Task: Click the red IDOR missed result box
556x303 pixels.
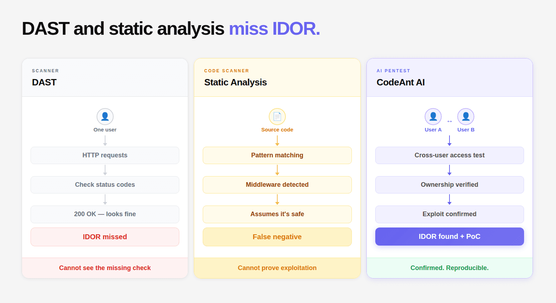Action: tap(105, 237)
